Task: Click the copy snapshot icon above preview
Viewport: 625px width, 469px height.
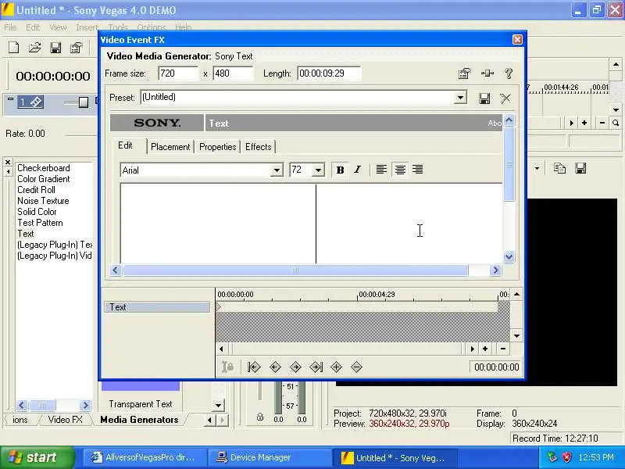Action: pyautogui.click(x=559, y=168)
